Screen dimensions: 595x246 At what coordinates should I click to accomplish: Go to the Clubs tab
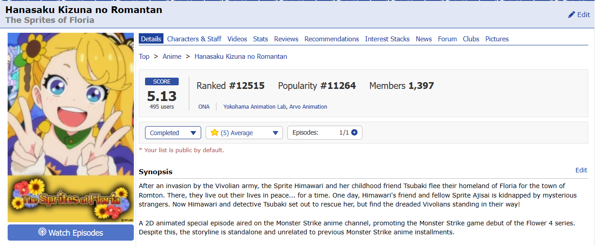(471, 39)
